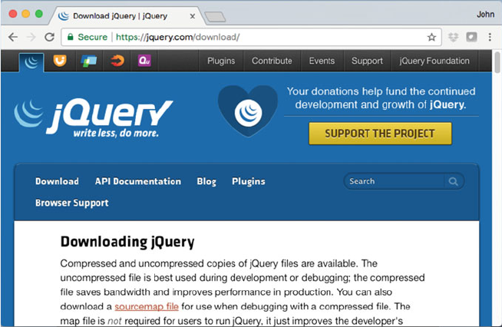Open the Support menu item

click(x=367, y=61)
